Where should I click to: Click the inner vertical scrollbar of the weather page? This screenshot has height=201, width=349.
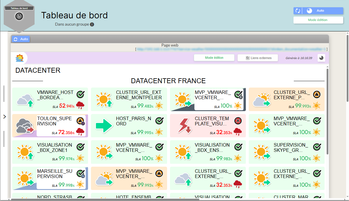(x=327, y=111)
